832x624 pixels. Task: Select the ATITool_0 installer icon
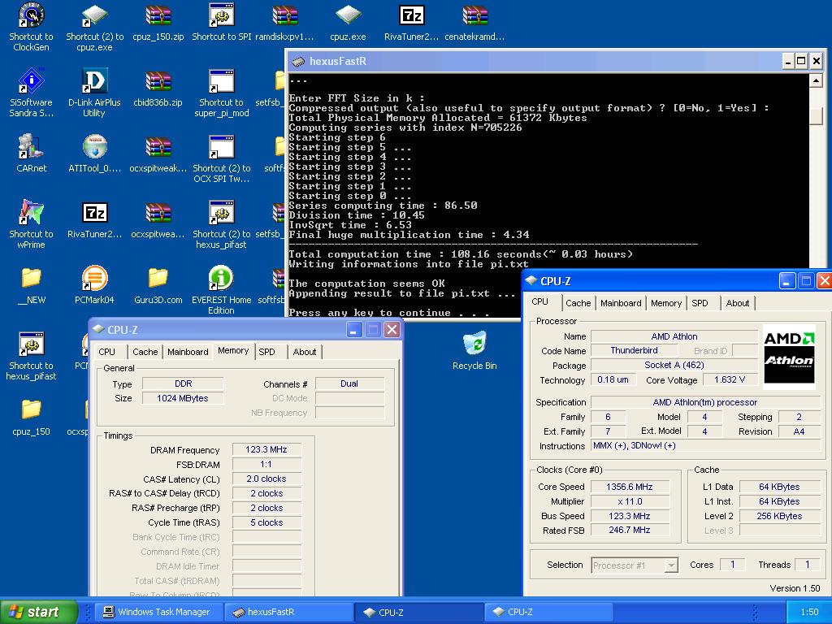(94, 146)
